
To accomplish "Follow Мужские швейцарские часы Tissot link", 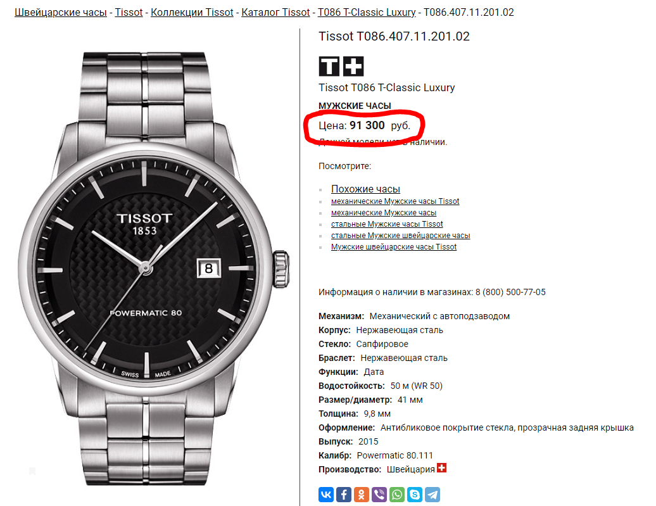I will (394, 247).
